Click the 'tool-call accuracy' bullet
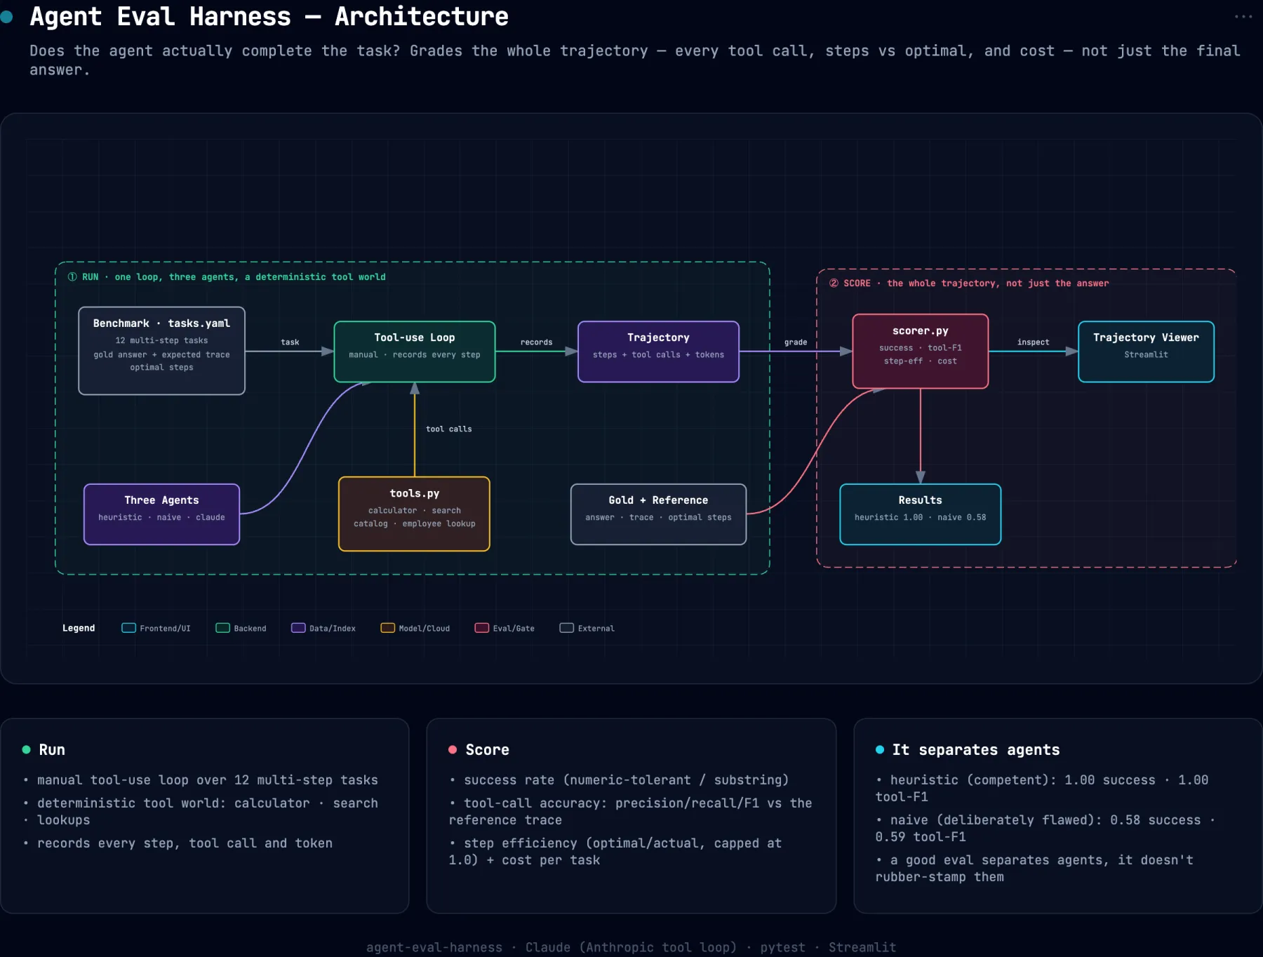Screen dimensions: 1263x957 click(630, 811)
